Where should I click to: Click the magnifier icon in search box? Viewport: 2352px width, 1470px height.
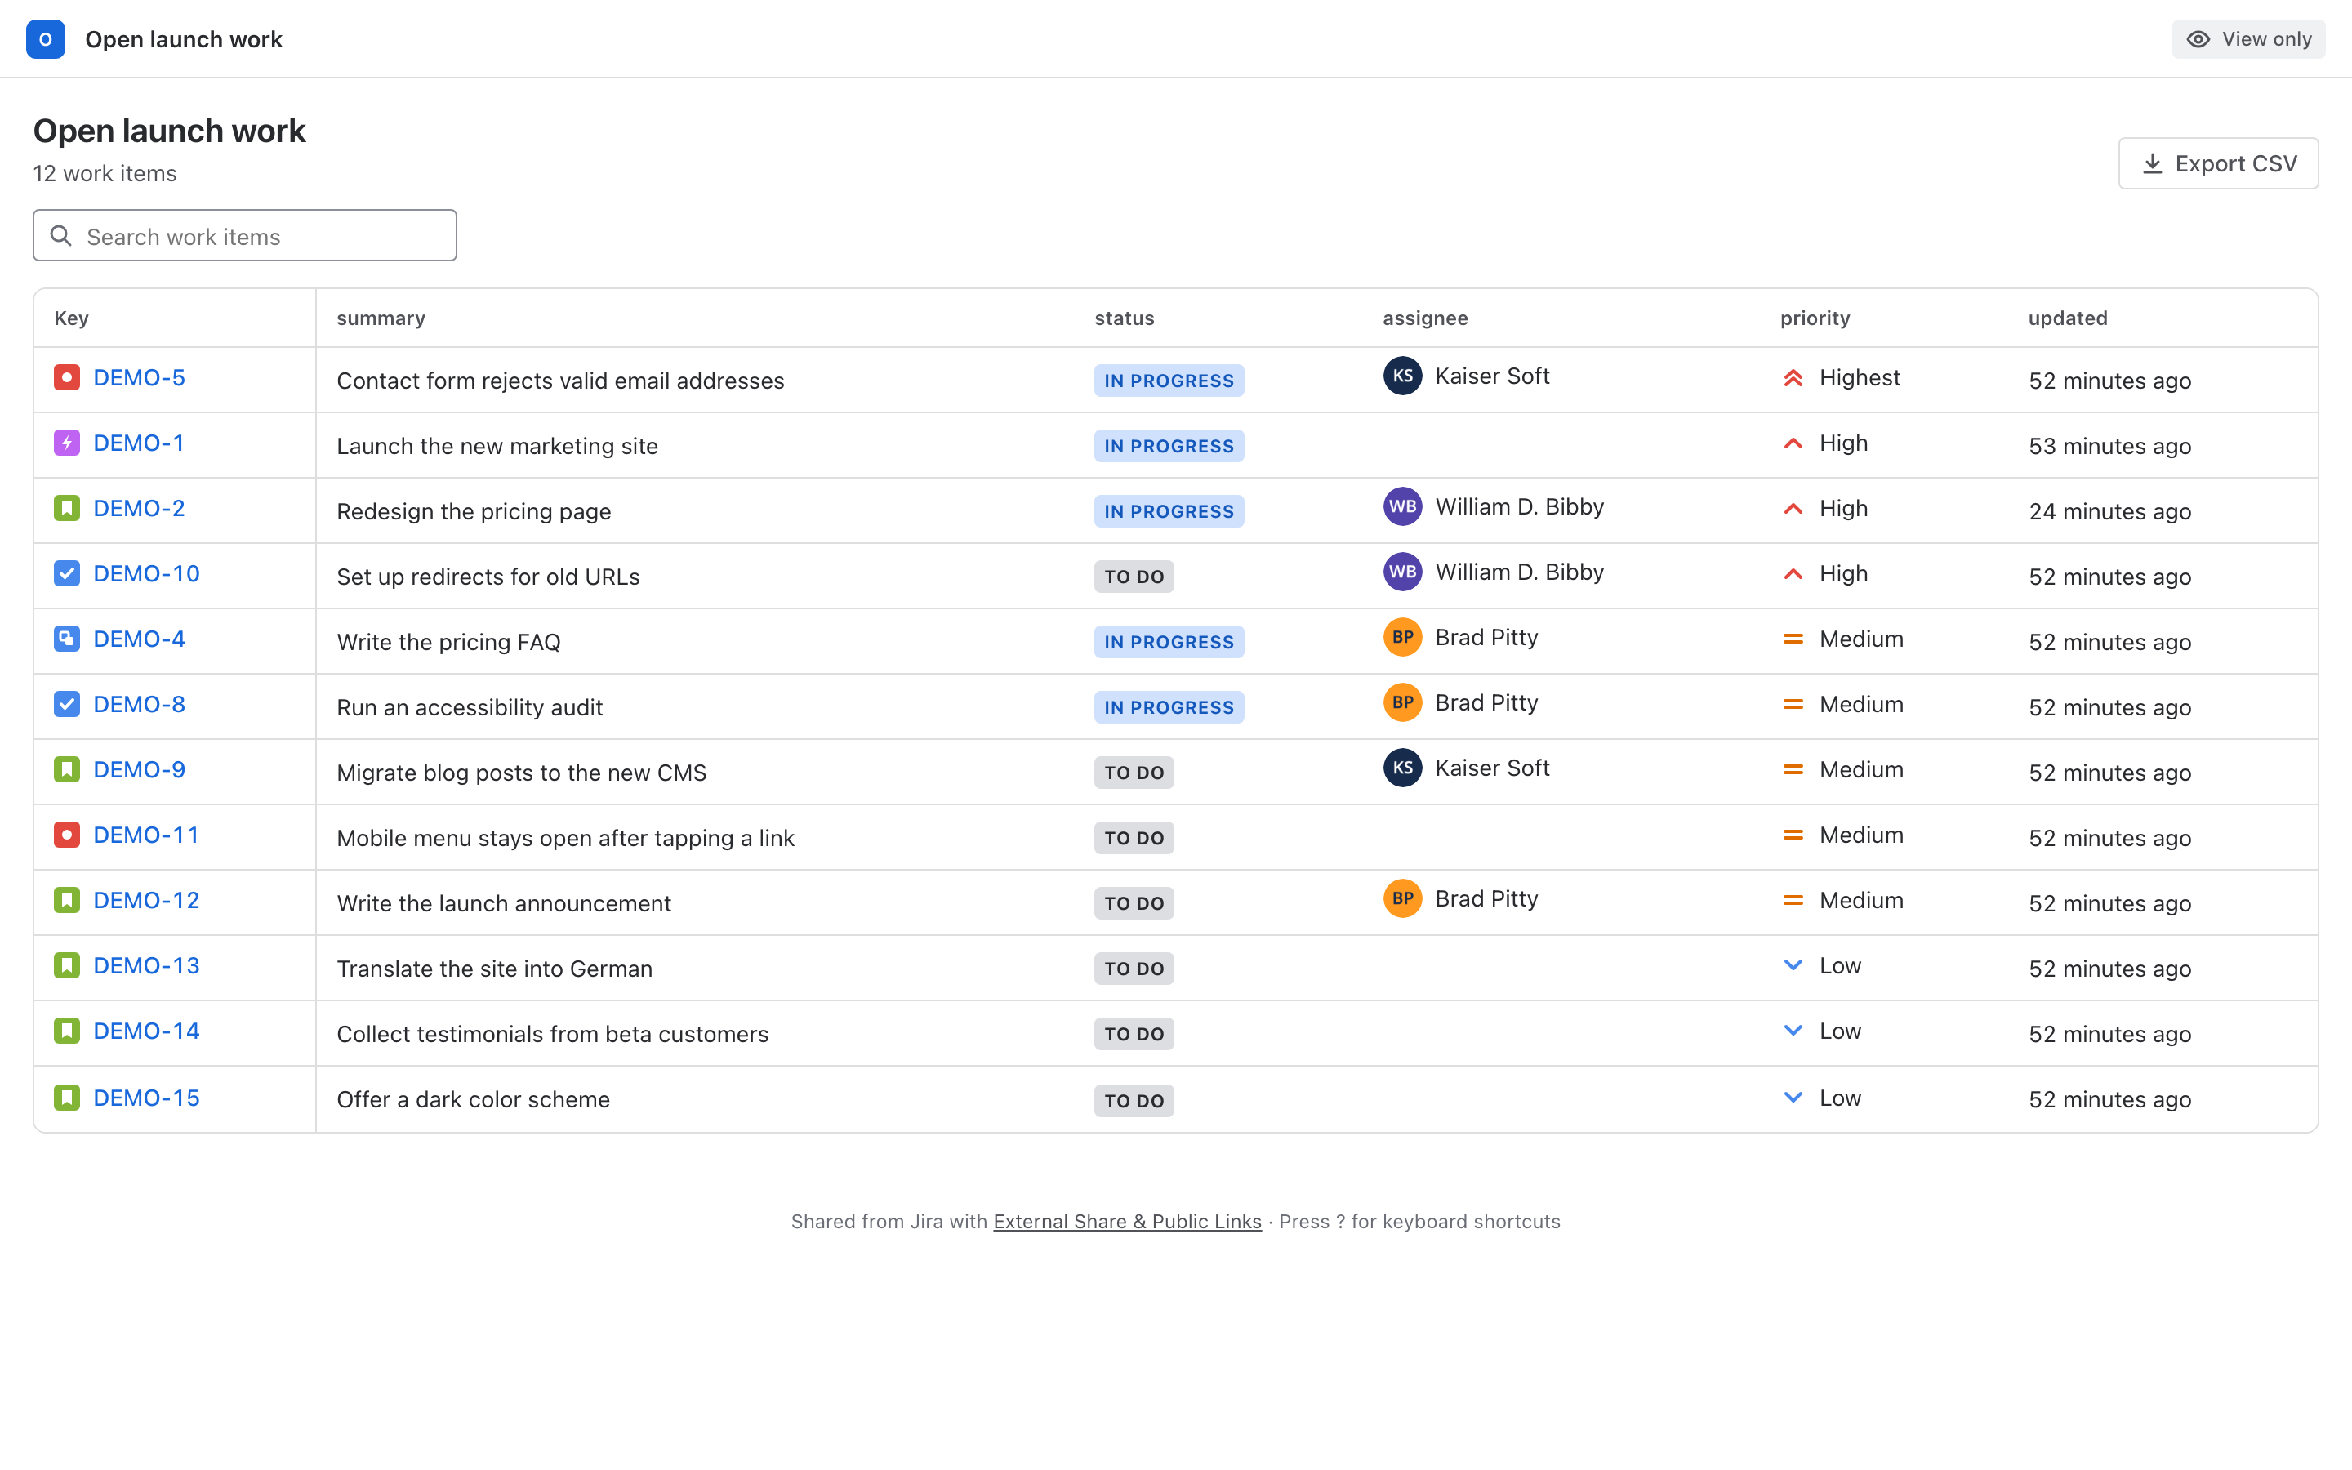[x=61, y=235]
